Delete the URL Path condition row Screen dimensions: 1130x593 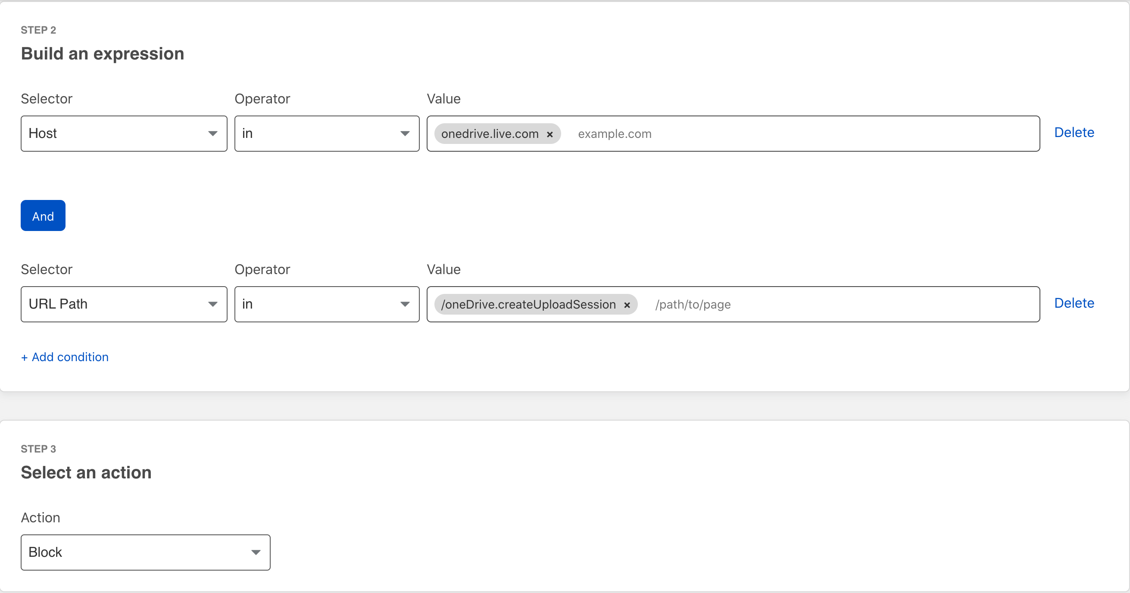(x=1074, y=303)
